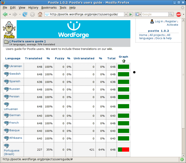Open the Adblock Plus ABP icon
Screen dimensions: 186x163
click(179, 14)
